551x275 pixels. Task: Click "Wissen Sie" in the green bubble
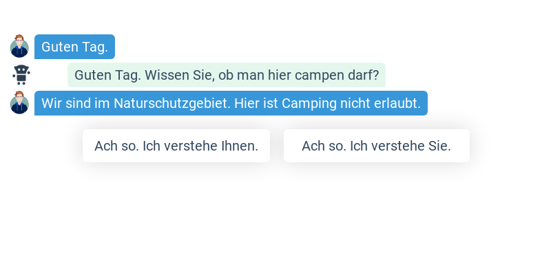click(179, 75)
